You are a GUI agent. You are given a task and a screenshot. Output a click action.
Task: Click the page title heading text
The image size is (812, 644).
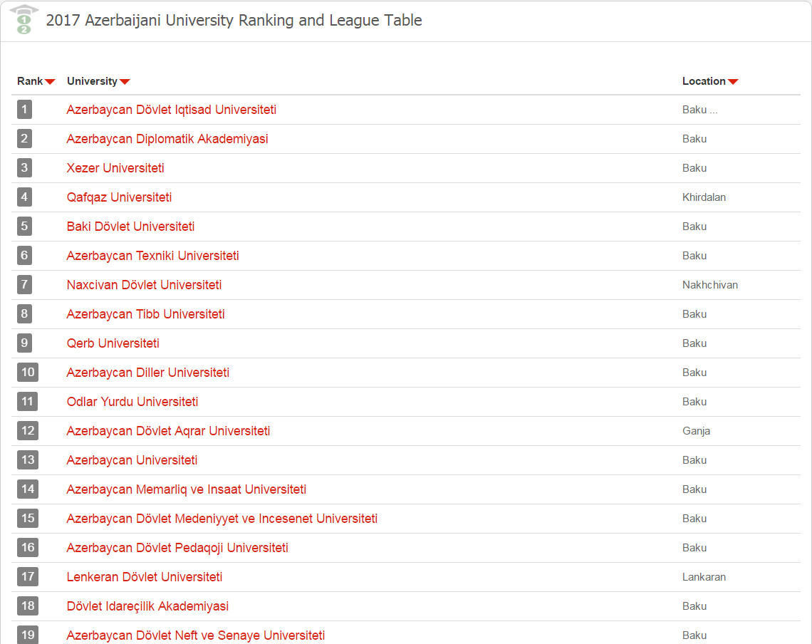(234, 21)
